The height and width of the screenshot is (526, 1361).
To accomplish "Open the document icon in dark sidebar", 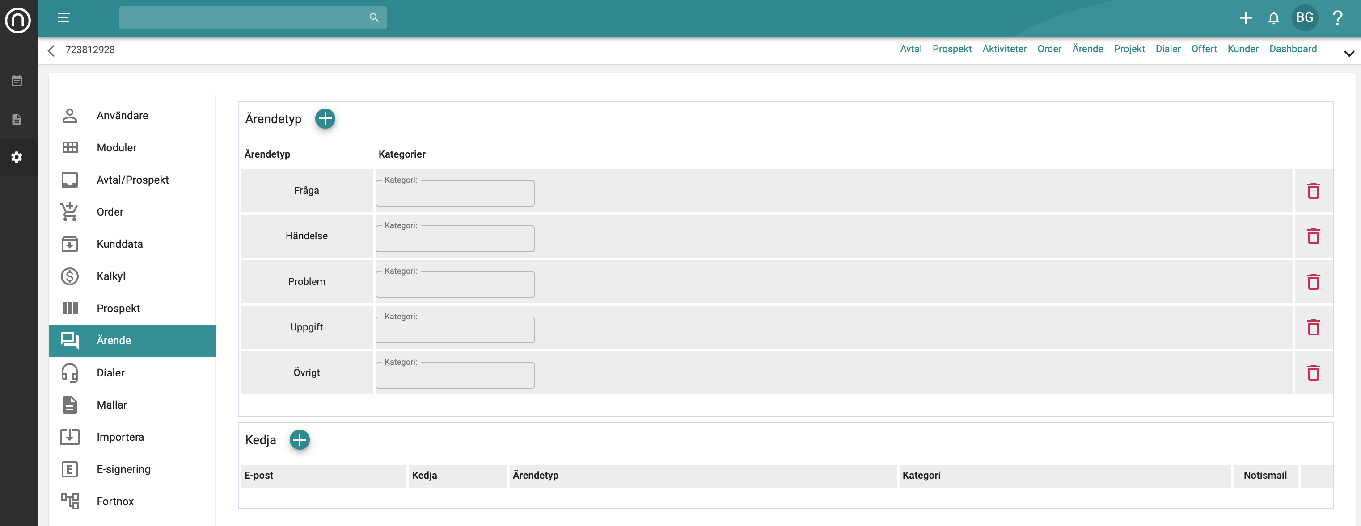I will [x=17, y=119].
